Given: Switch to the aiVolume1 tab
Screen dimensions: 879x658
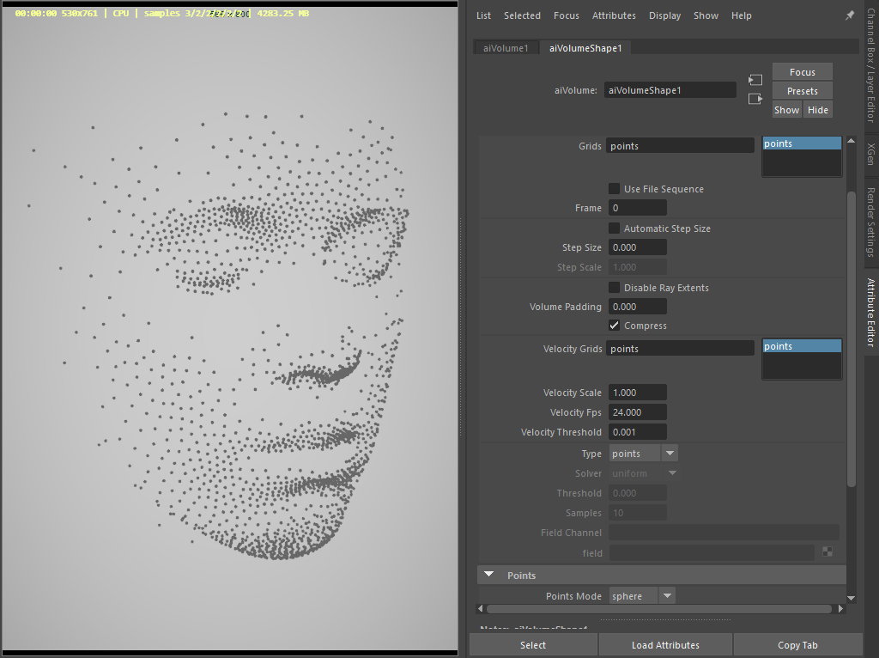Looking at the screenshot, I should [506, 48].
